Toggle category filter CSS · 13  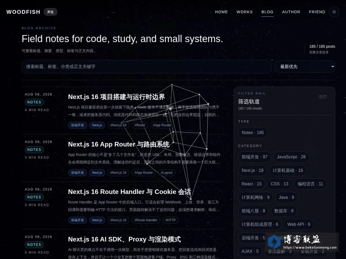(280, 184)
